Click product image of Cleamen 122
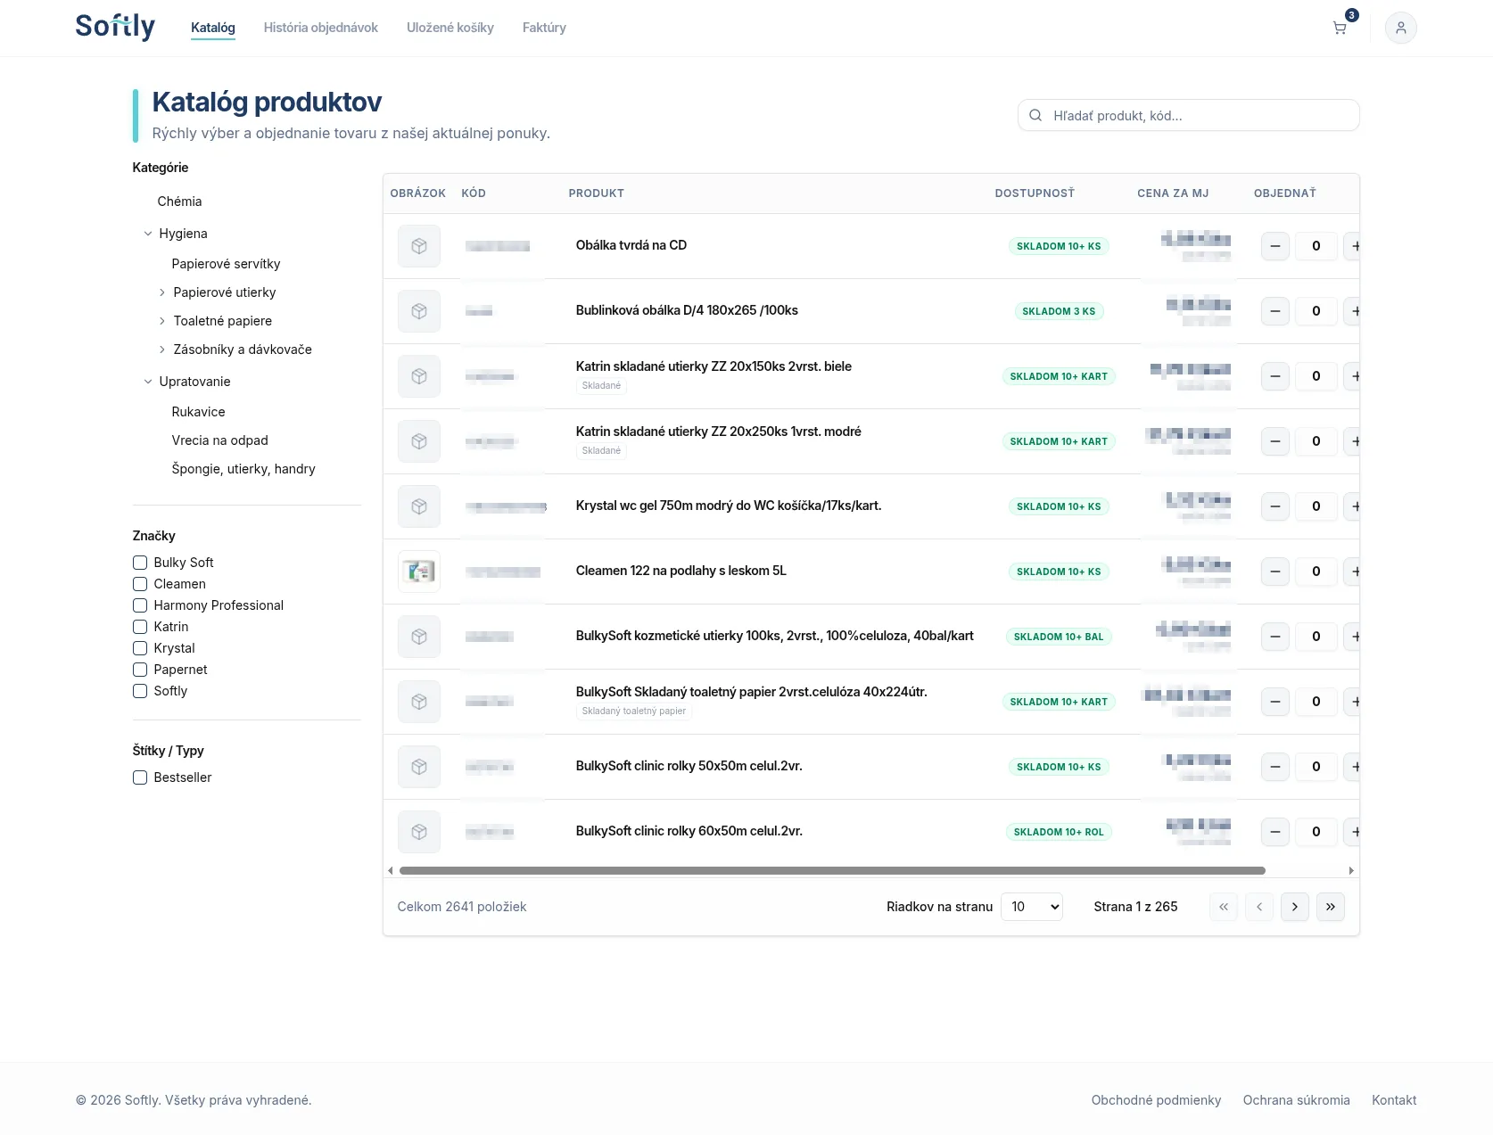The width and height of the screenshot is (1493, 1135). pos(419,572)
